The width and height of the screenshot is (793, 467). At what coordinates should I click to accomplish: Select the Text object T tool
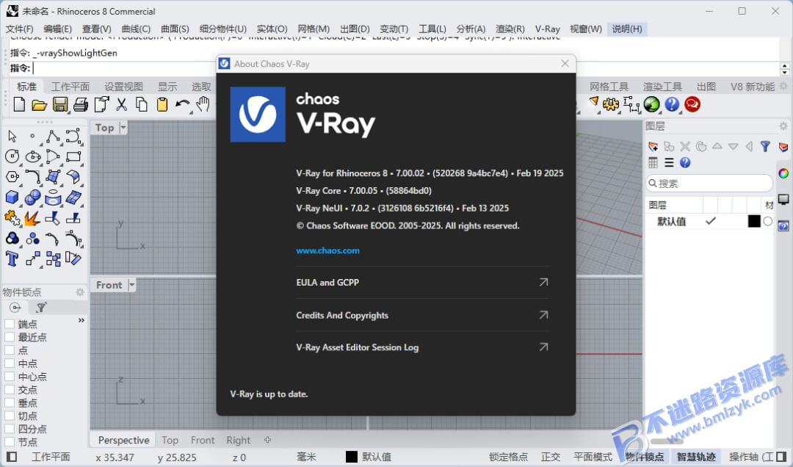pos(12,259)
